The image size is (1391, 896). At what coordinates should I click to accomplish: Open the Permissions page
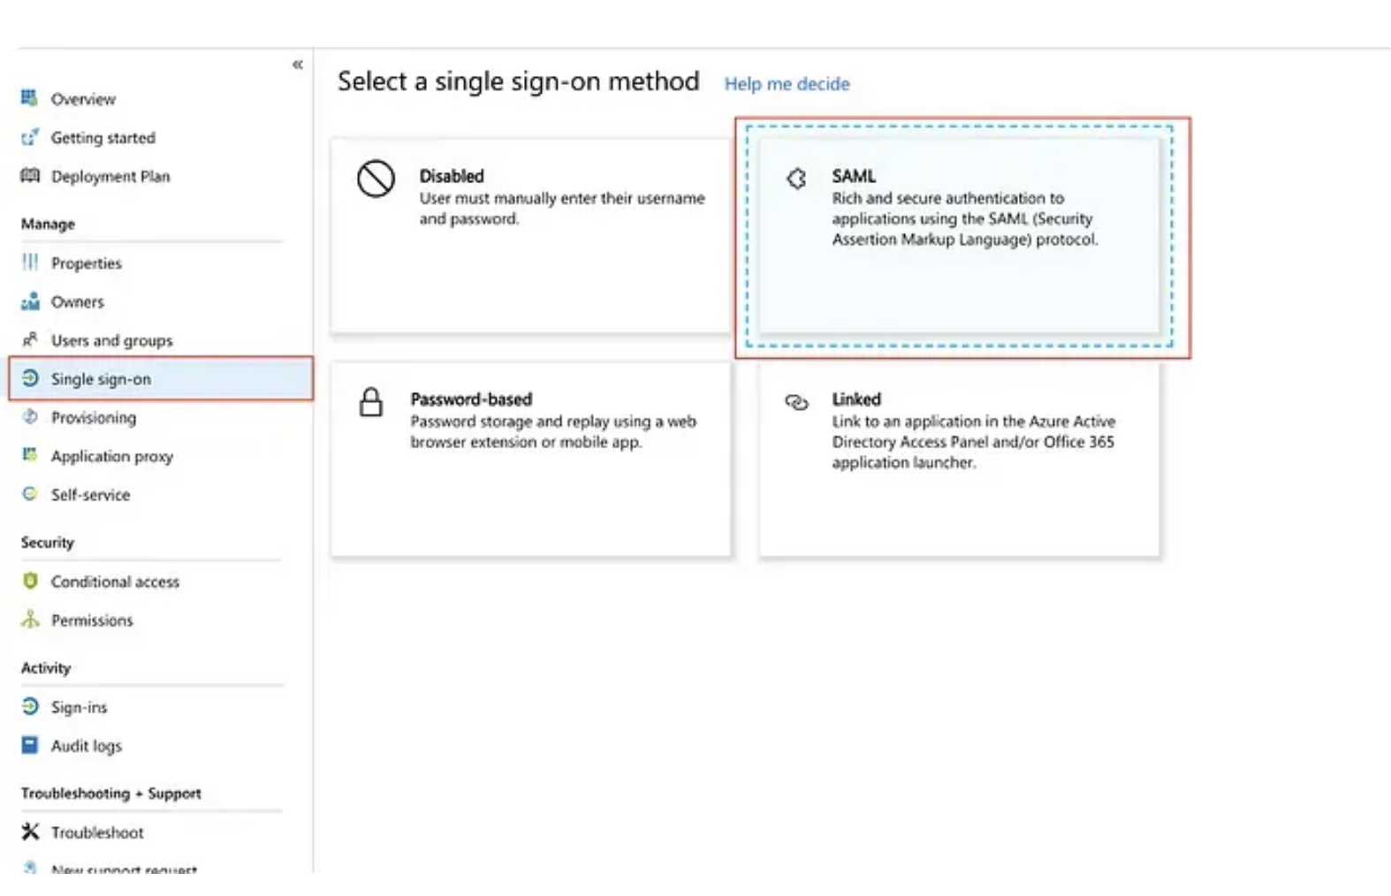pyautogui.click(x=92, y=620)
